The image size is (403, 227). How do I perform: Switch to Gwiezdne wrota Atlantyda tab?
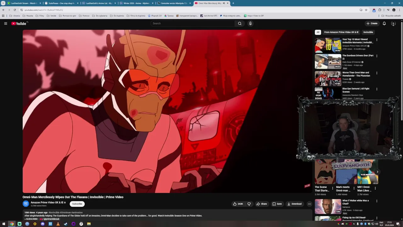pyautogui.click(x=174, y=3)
